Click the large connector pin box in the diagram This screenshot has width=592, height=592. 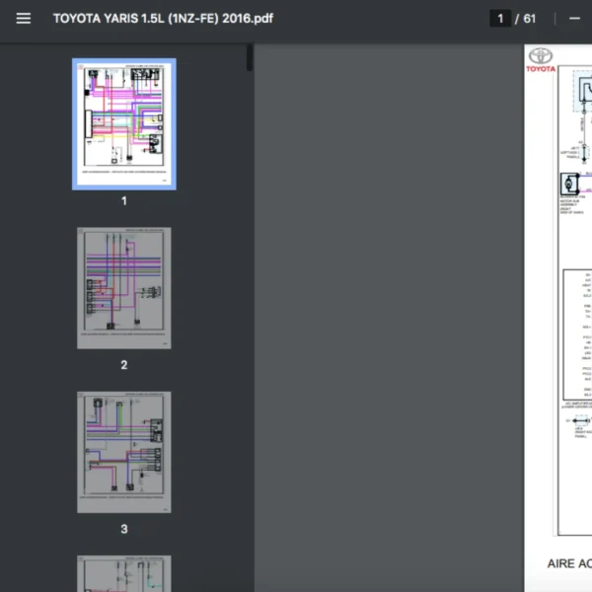click(577, 335)
